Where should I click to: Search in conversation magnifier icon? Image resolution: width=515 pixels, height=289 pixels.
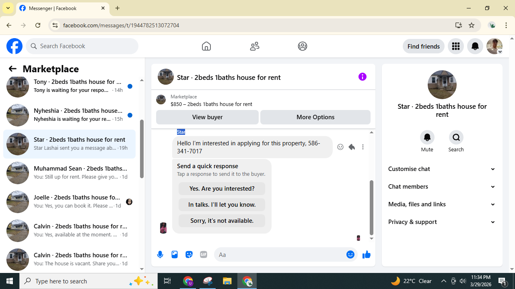coord(456,137)
